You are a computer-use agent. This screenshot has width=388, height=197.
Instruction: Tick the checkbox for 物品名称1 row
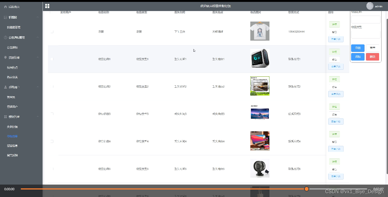(52, 59)
